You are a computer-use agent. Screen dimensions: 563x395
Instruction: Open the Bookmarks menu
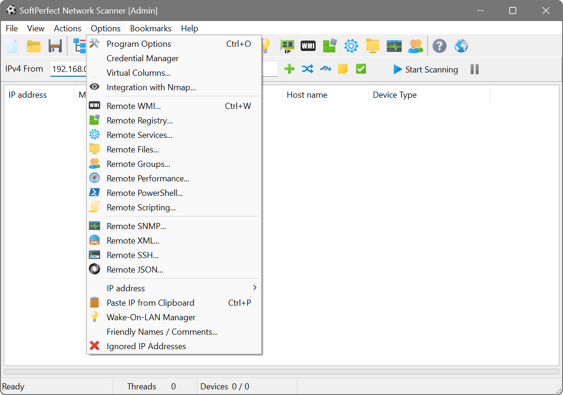(151, 28)
